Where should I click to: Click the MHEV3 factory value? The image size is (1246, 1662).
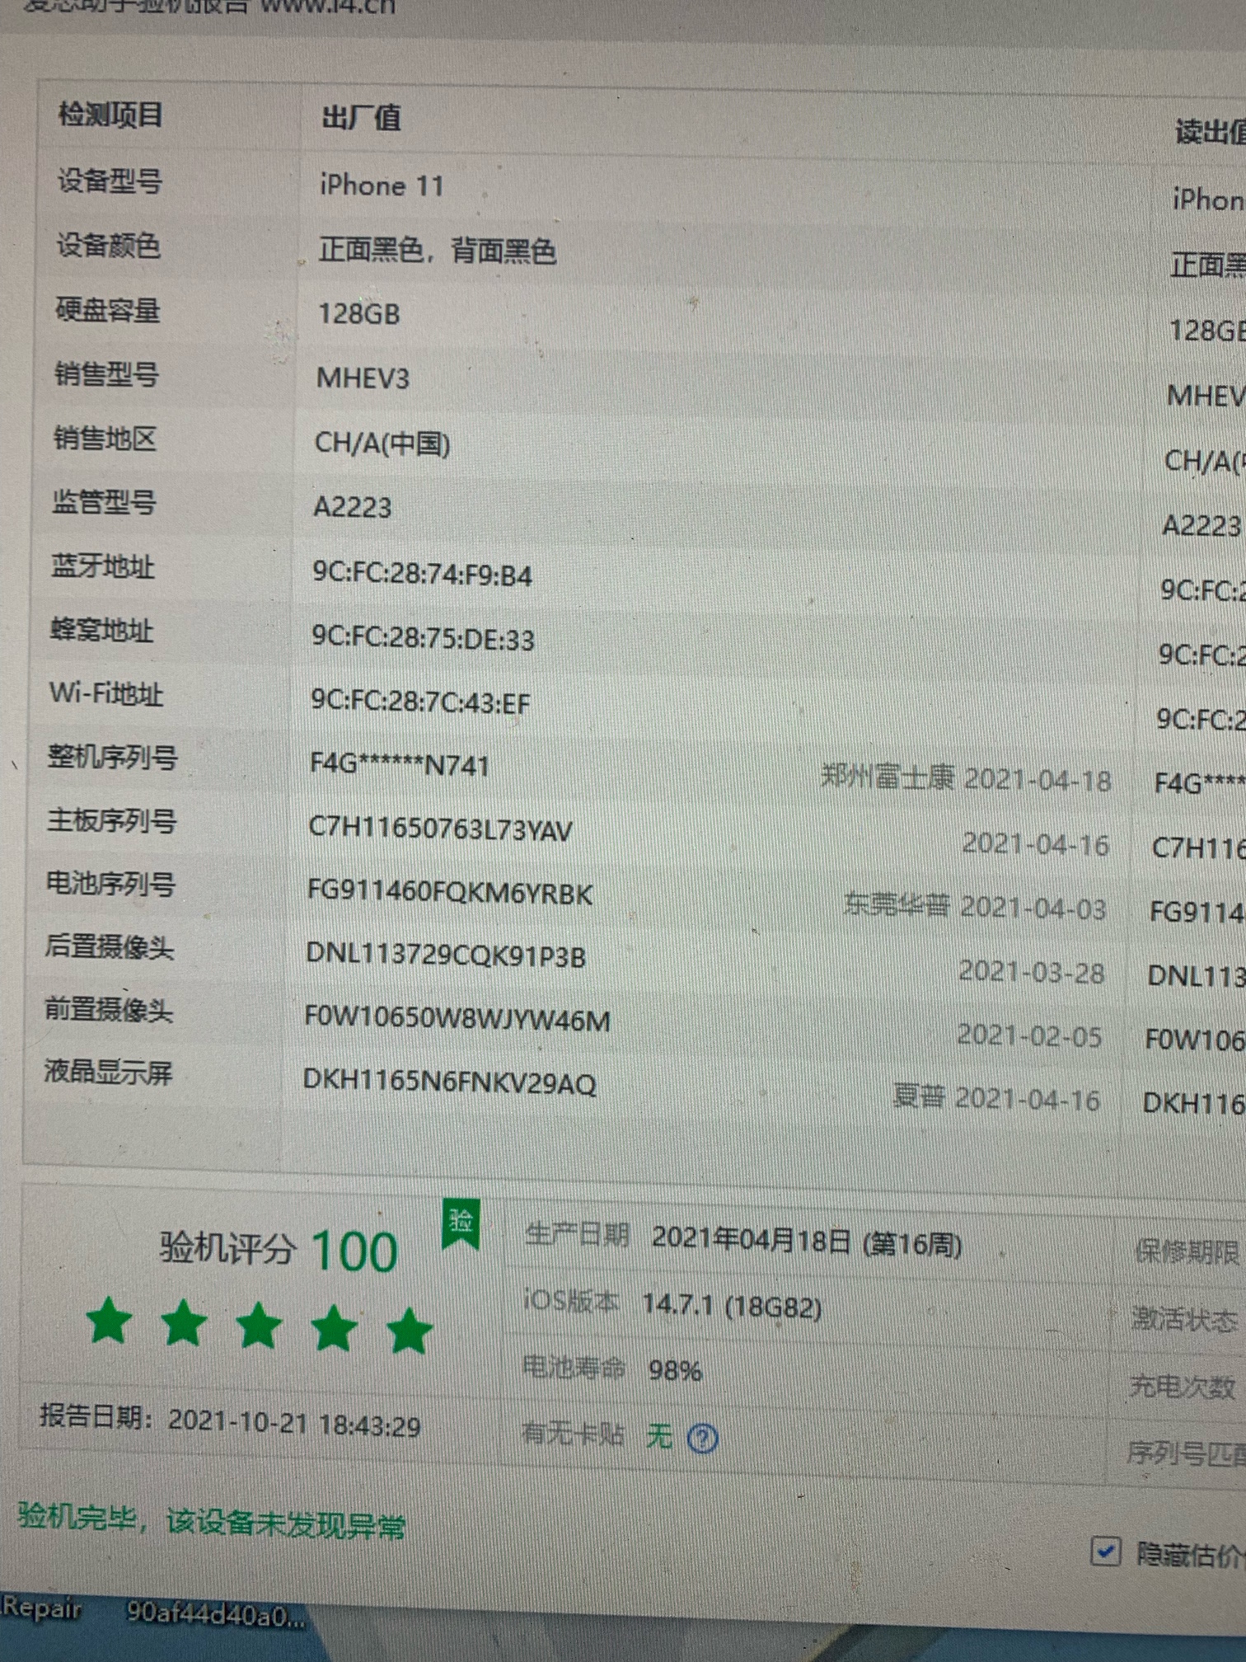[x=363, y=378]
